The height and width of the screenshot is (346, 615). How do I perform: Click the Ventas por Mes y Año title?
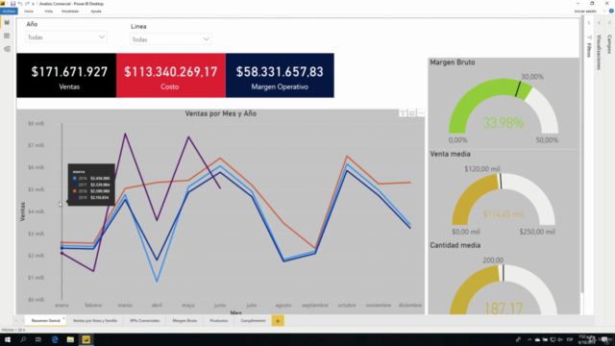coord(221,113)
